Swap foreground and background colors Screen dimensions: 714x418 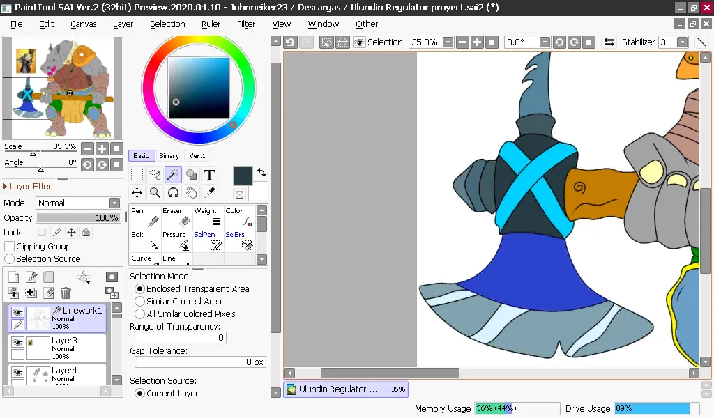point(262,172)
